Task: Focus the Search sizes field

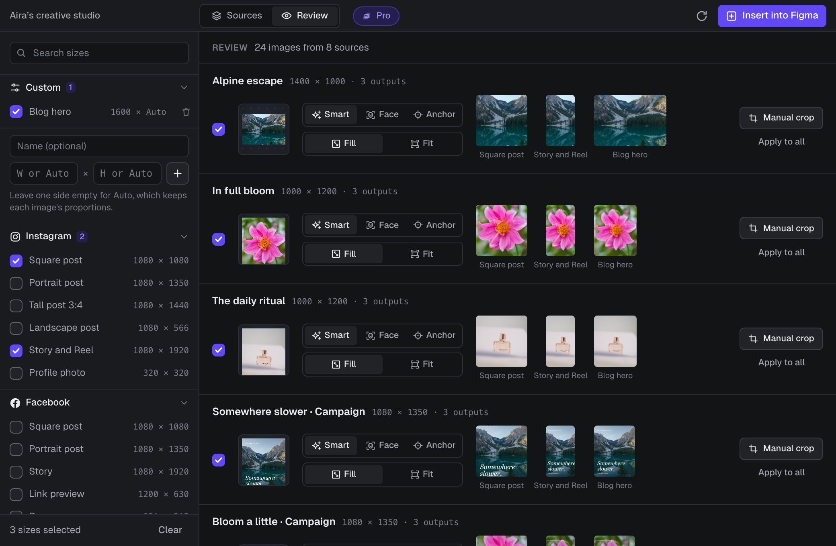Action: click(99, 53)
